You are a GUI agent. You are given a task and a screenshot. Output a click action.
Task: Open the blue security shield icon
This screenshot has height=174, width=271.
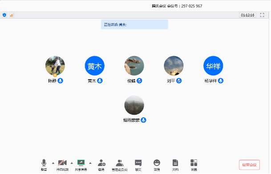click(x=4, y=15)
